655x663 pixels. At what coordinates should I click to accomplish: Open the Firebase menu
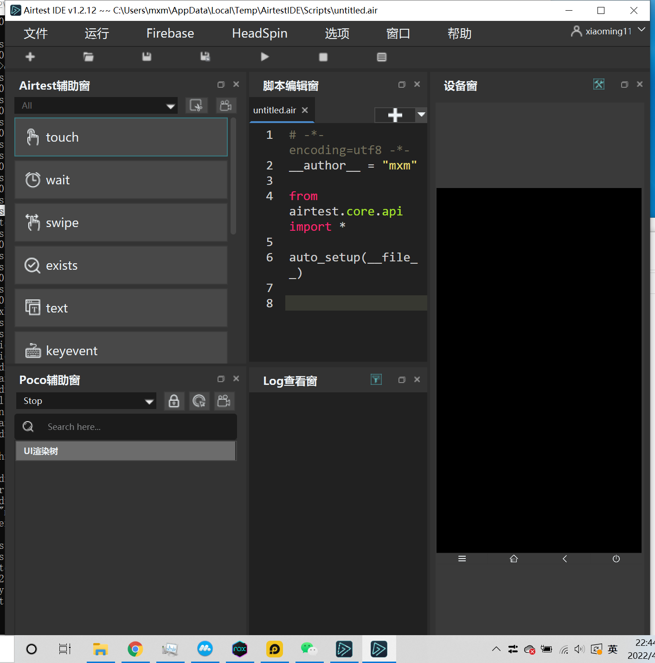click(x=170, y=33)
